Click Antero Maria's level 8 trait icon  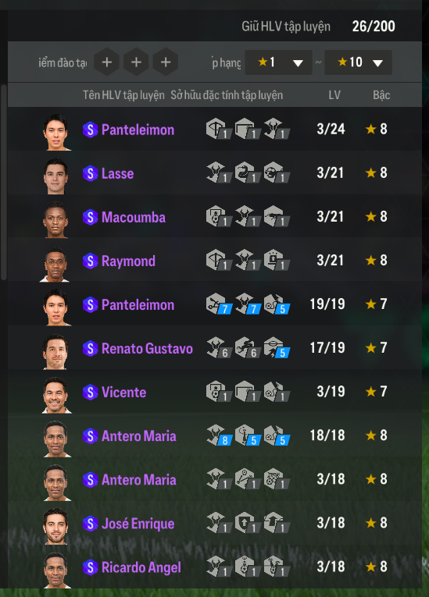click(219, 435)
